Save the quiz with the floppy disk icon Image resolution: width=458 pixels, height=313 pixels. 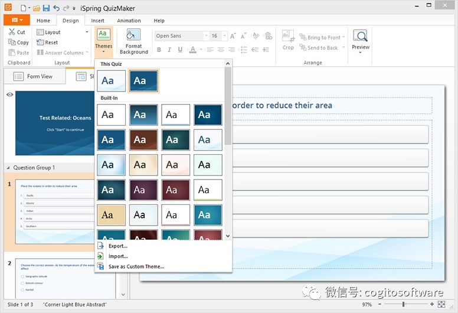tap(46, 8)
